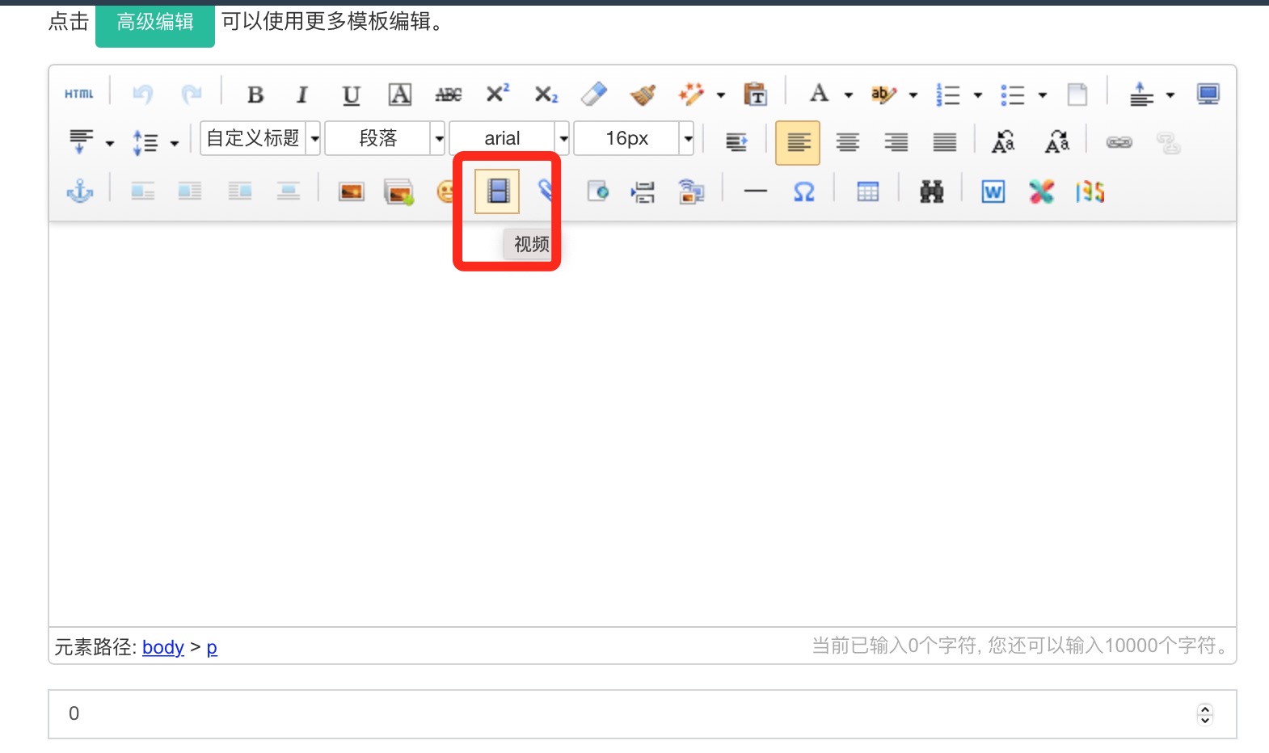Insert a table with the grid icon

[867, 191]
